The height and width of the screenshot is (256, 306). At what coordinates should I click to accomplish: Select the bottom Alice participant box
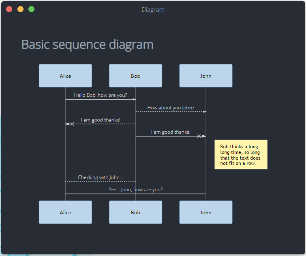65,212
